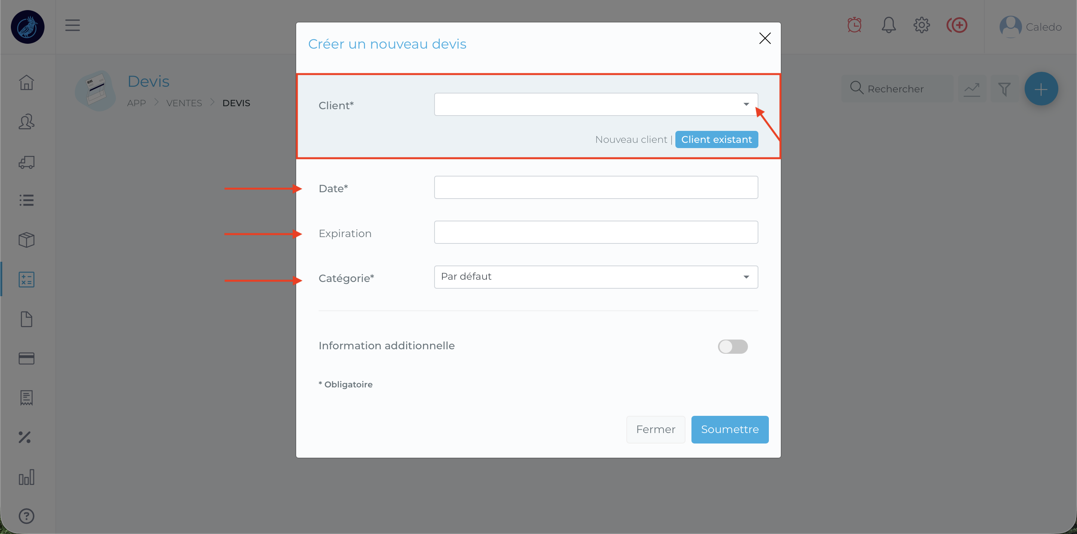Open the hamburger menu
Image resolution: width=1077 pixels, height=534 pixels.
(72, 25)
